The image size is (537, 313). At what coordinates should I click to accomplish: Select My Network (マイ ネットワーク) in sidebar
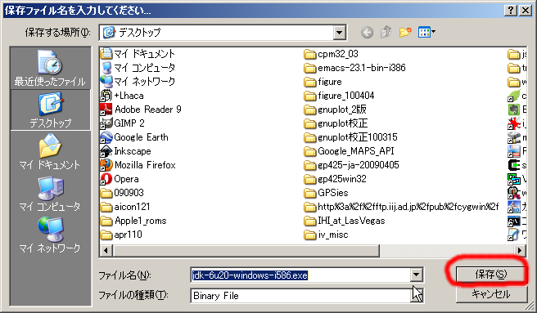pyautogui.click(x=51, y=235)
